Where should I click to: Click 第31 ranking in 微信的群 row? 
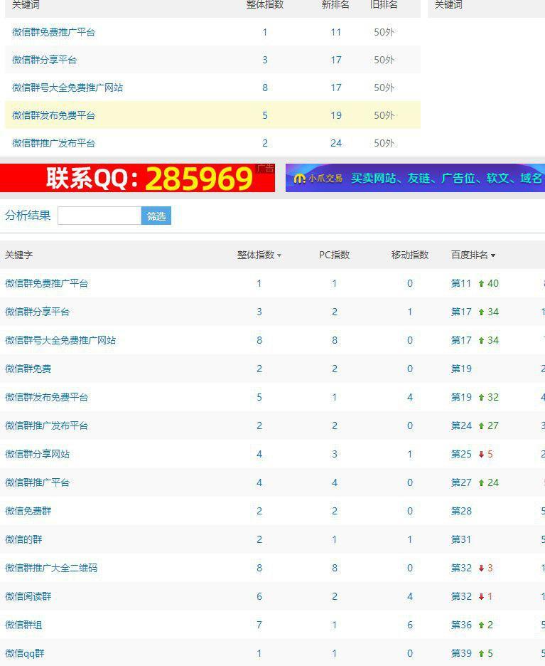pos(461,539)
